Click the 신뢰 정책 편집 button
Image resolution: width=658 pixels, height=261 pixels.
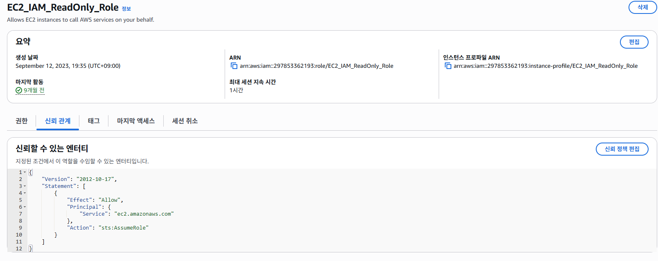622,149
